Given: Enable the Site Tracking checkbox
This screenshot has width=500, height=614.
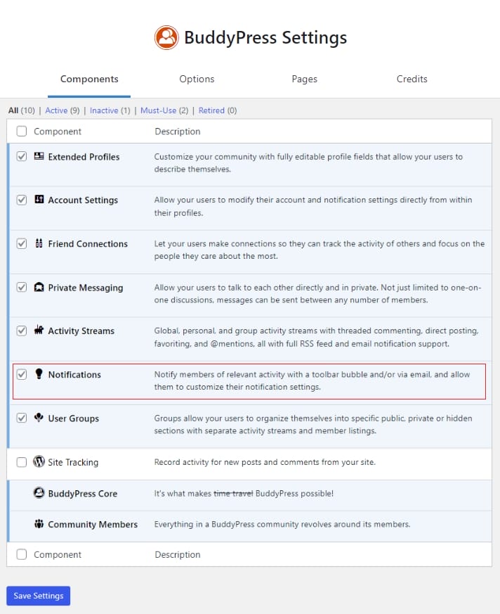Looking at the screenshot, I should point(22,462).
